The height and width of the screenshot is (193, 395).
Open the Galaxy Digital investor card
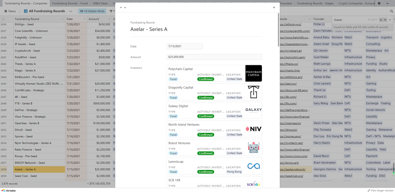[x=214, y=110]
